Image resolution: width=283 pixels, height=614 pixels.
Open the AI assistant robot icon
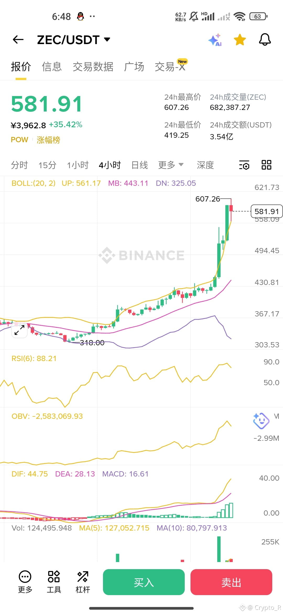(x=261, y=421)
